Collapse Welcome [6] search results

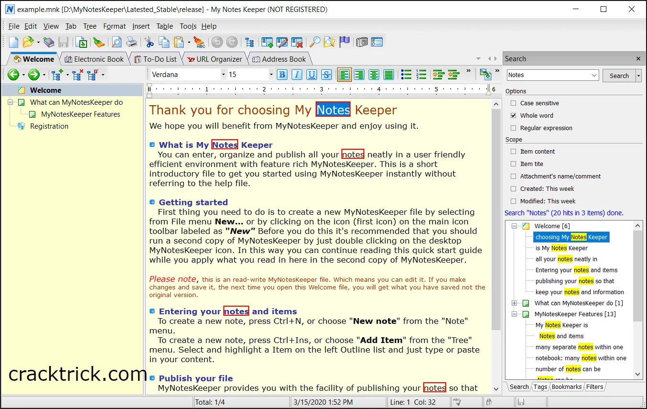click(515, 226)
